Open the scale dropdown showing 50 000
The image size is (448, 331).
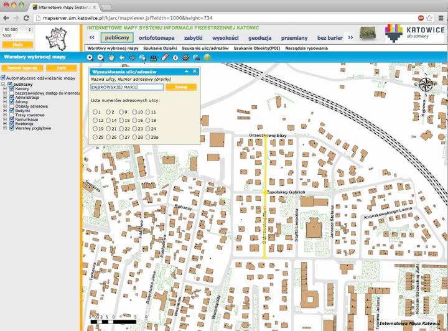(x=17, y=29)
